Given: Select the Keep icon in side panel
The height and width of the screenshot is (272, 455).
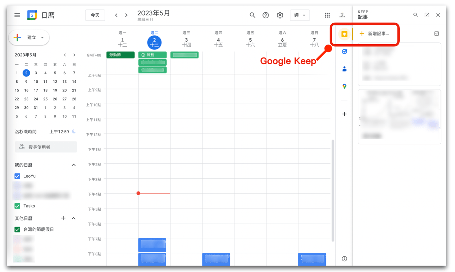Looking at the screenshot, I should click(344, 34).
